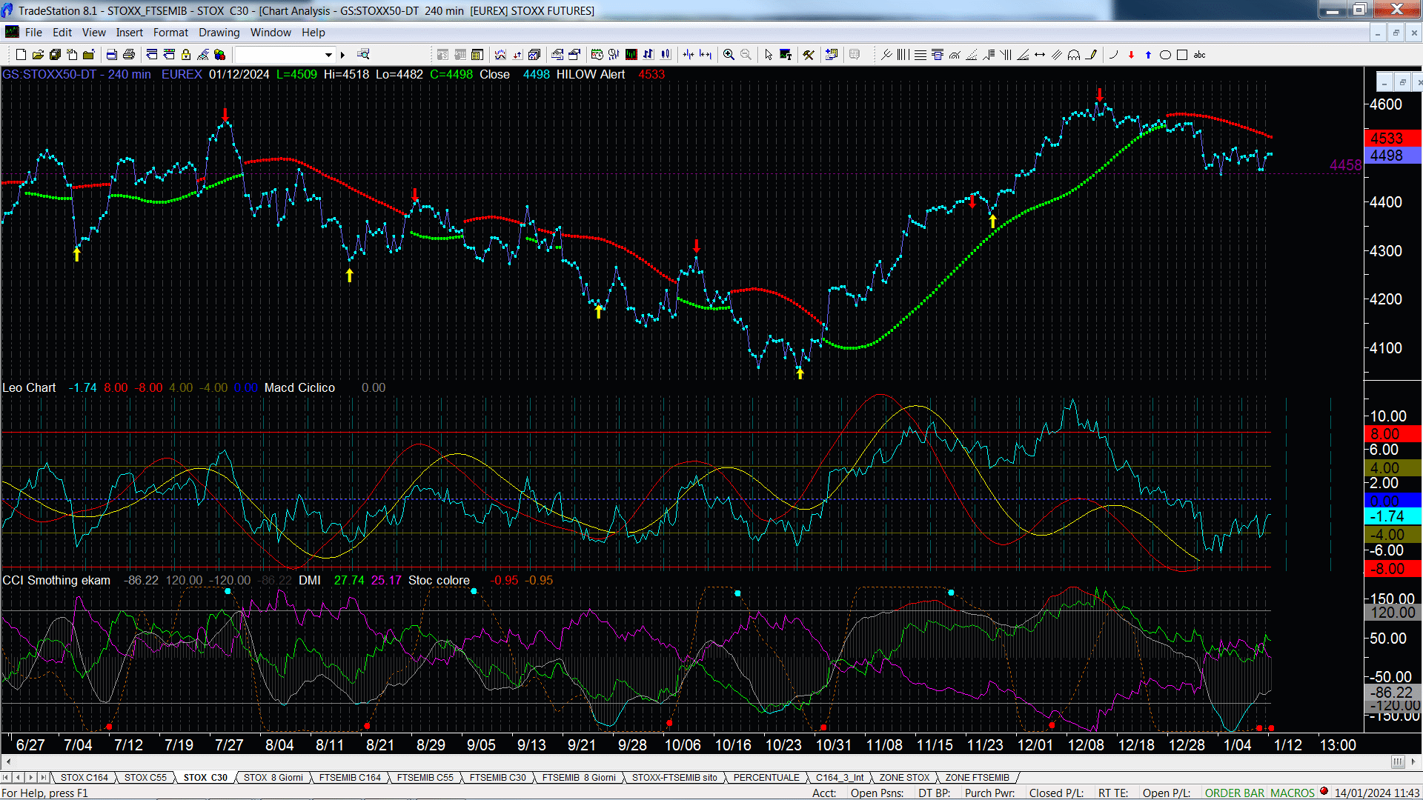Click the HILOW Alert label in header
The height and width of the screenshot is (800, 1423).
(x=591, y=75)
